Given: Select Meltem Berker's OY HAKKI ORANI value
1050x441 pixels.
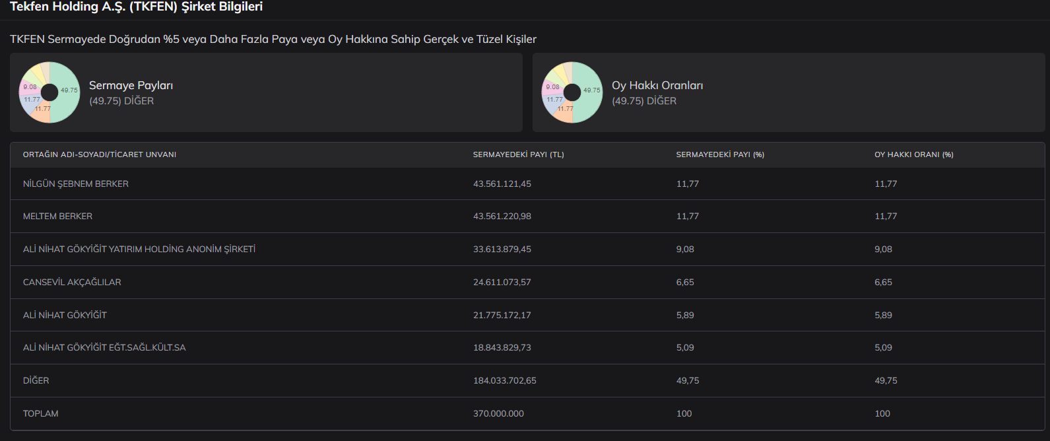Looking at the screenshot, I should [x=886, y=217].
